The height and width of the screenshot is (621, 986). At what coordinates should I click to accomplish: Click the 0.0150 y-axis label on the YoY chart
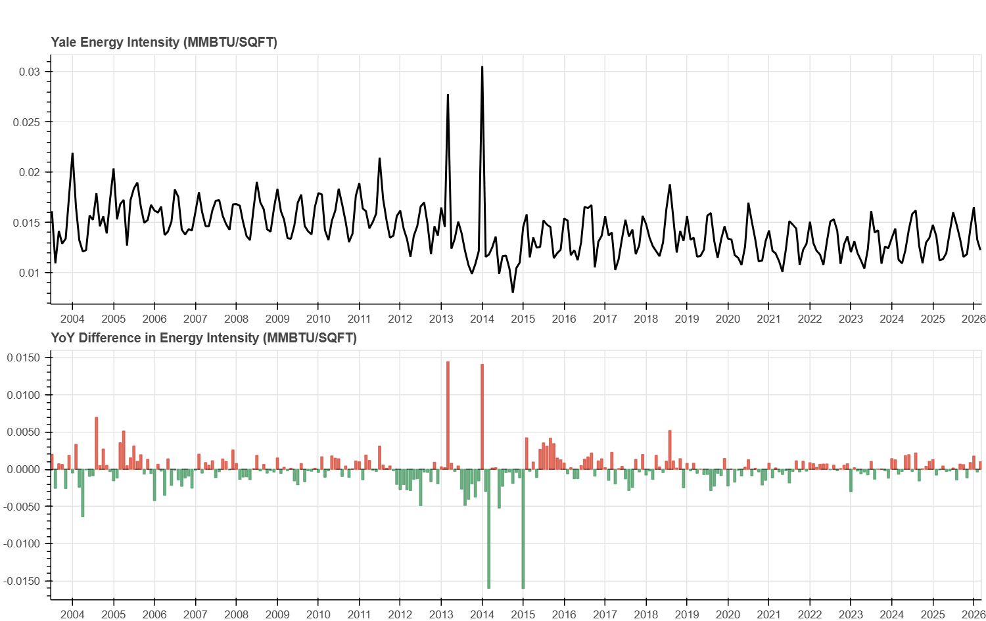(24, 357)
